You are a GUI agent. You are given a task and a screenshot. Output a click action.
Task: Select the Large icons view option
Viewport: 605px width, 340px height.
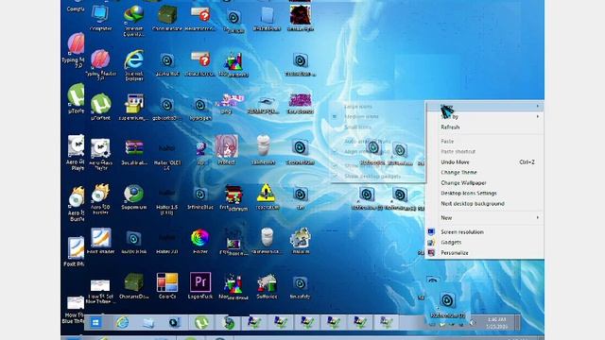pyautogui.click(x=377, y=107)
